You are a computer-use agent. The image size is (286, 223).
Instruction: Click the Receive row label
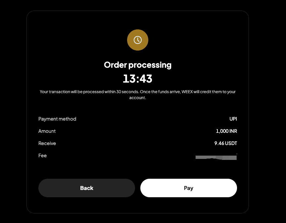pos(47,143)
